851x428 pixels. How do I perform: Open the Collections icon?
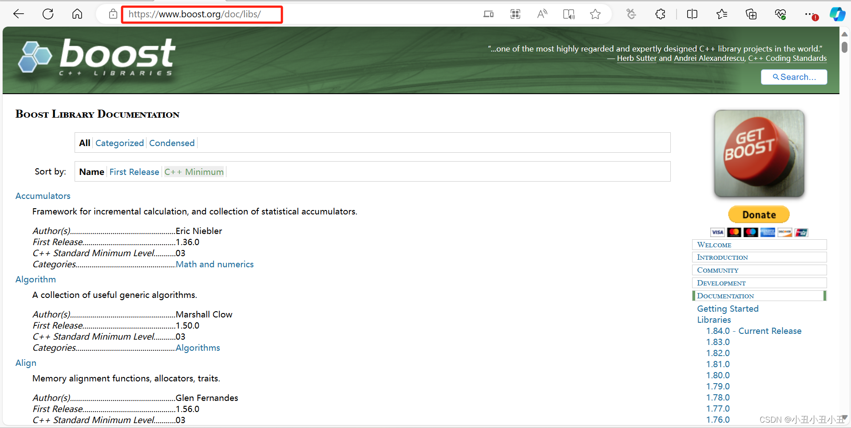coord(751,14)
